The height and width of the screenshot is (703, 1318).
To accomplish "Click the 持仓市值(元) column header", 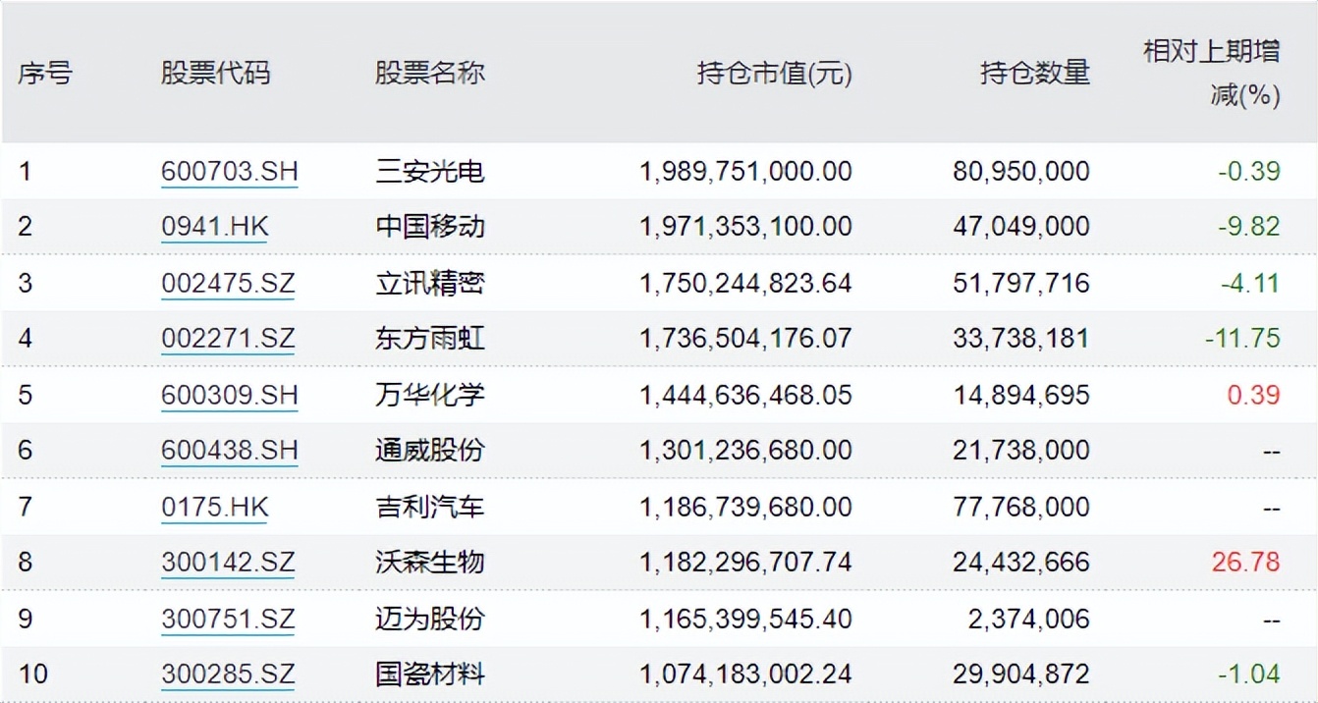I will 775,74.
